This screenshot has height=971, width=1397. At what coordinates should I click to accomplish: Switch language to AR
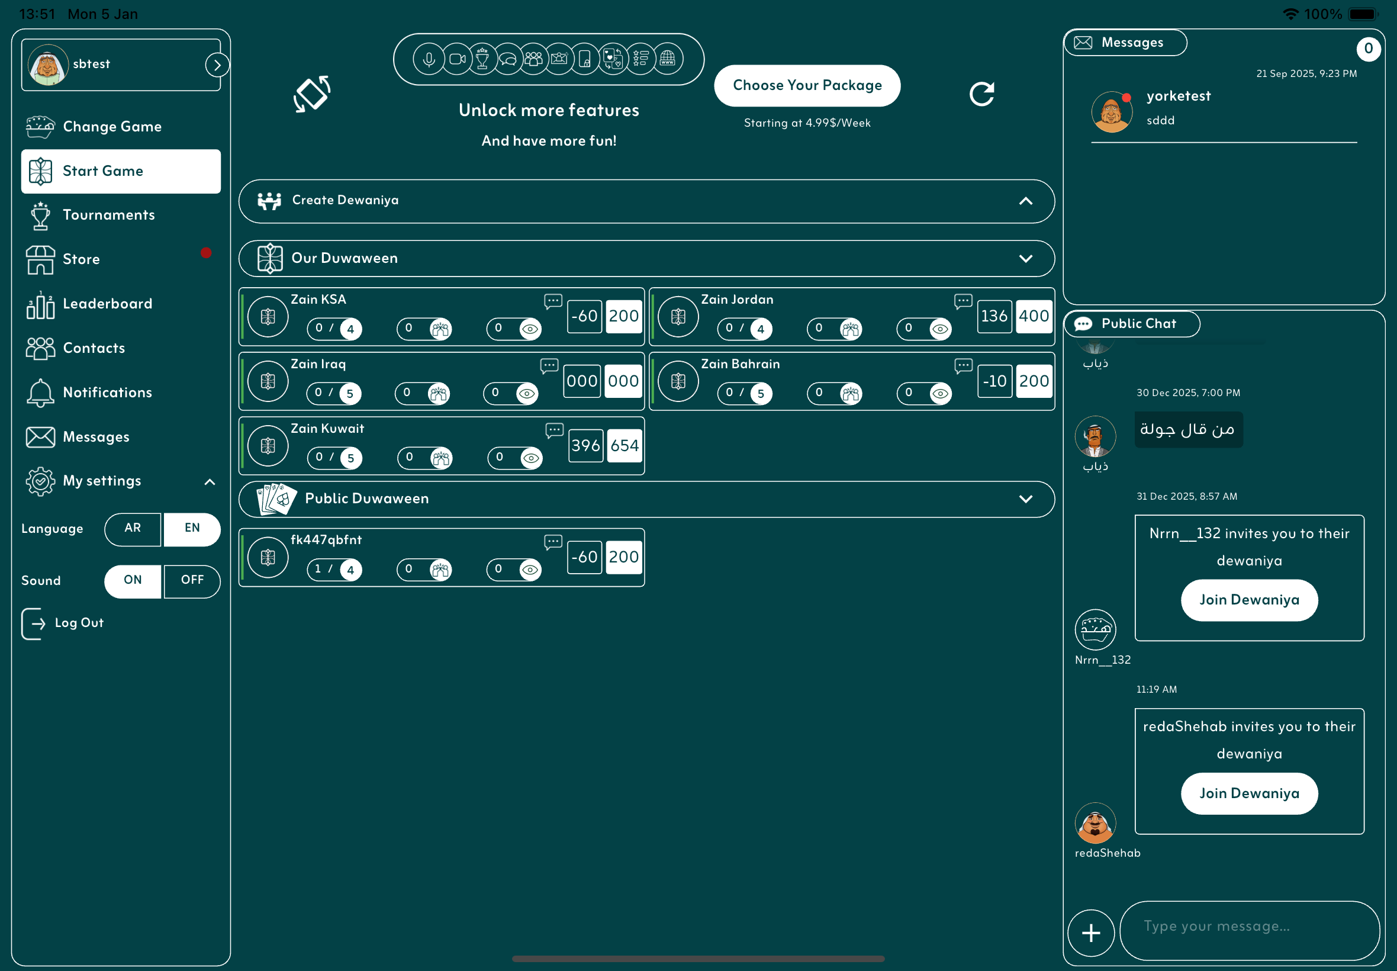pyautogui.click(x=133, y=528)
